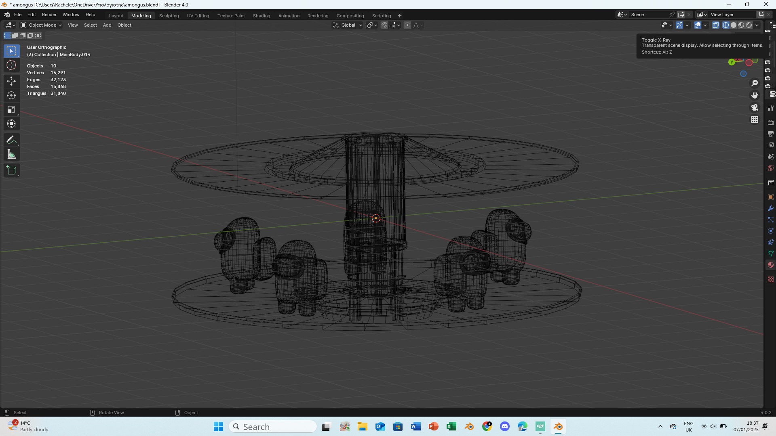
Task: Switch to the Shading workspace tab
Action: click(x=261, y=16)
